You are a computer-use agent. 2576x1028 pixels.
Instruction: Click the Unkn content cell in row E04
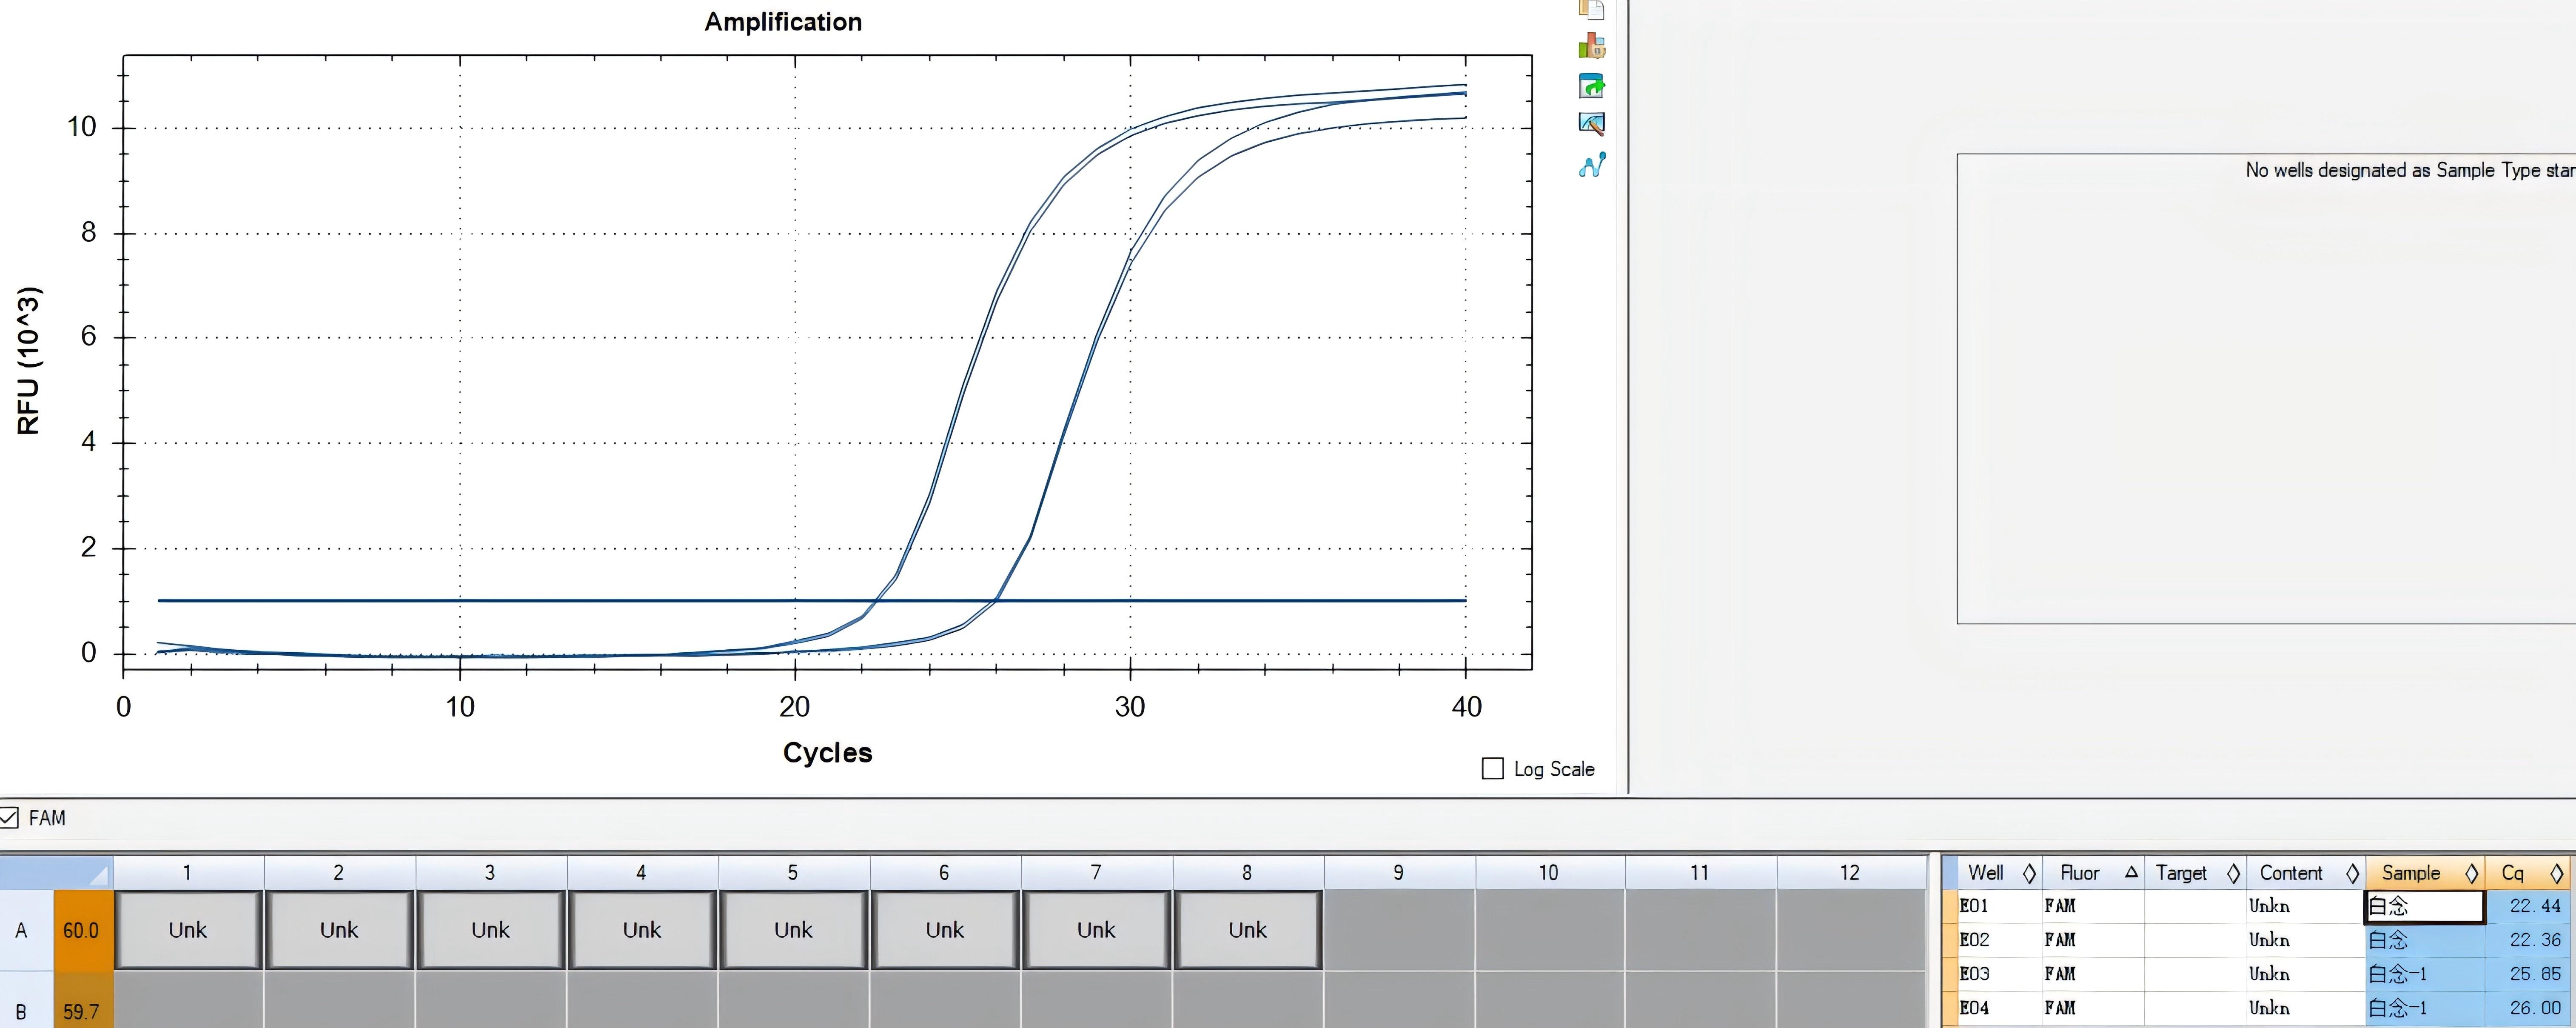2306,1008
